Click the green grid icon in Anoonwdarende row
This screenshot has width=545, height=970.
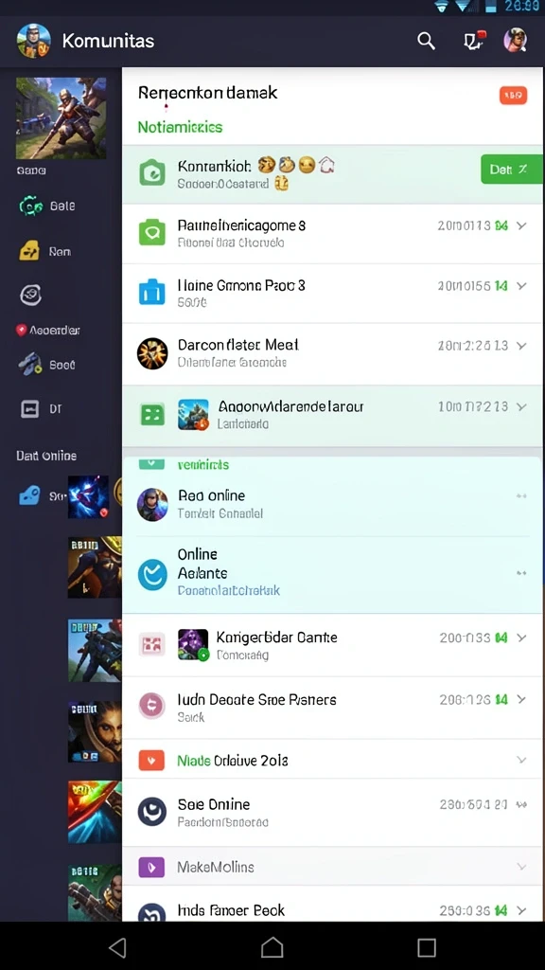click(152, 415)
